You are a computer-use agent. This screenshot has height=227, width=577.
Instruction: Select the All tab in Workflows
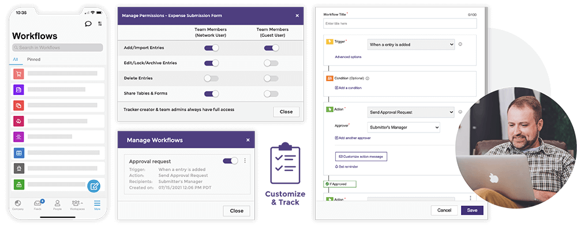click(16, 59)
